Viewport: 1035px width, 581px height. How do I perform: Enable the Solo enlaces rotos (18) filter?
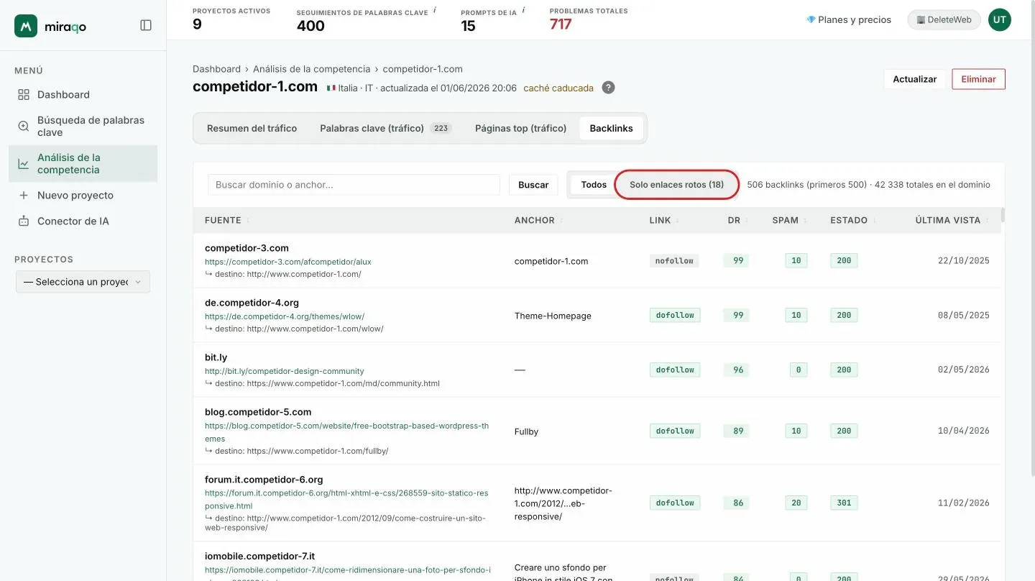pos(676,185)
